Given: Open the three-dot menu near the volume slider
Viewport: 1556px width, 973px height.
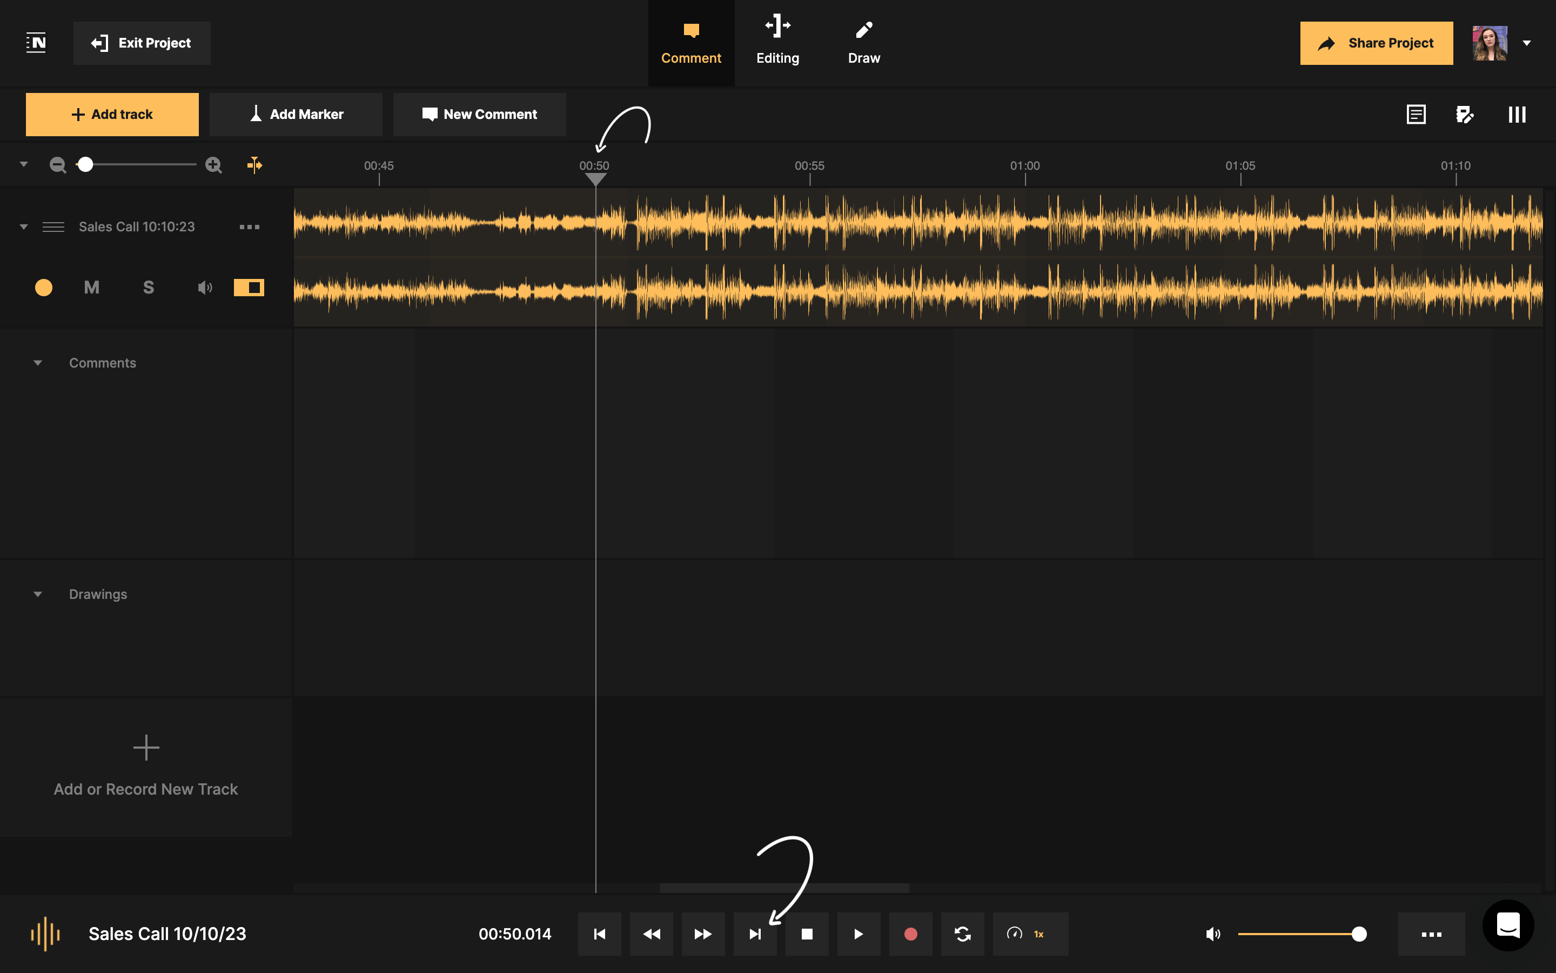Looking at the screenshot, I should [1432, 934].
